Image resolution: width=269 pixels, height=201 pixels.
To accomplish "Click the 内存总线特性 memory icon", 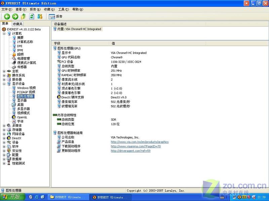I will tap(55, 115).
